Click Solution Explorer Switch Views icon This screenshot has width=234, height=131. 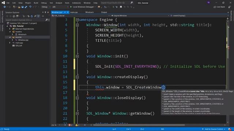[17, 16]
